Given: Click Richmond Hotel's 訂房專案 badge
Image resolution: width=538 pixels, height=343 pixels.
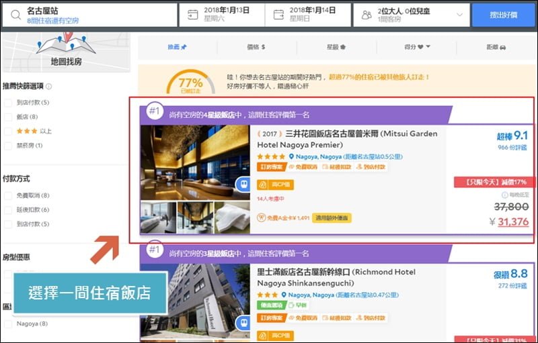Looking at the screenshot, I should click(272, 318).
